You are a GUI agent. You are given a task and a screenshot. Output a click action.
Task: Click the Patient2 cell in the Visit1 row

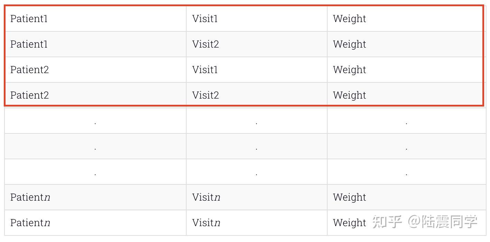(x=30, y=70)
